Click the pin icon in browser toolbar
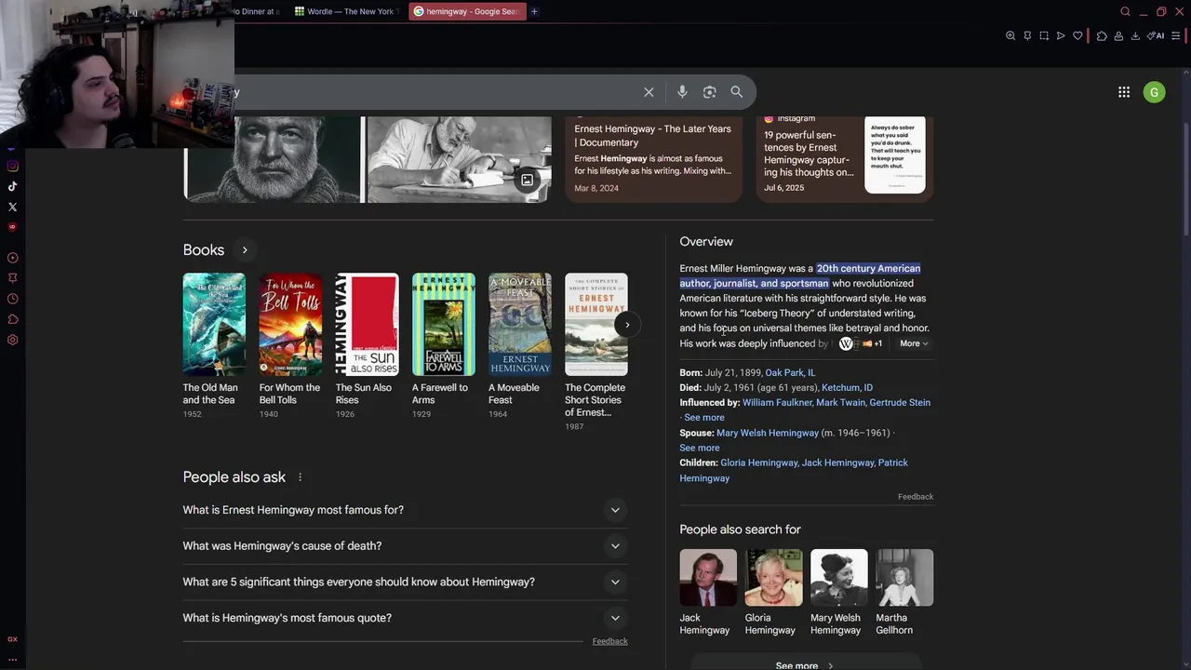The width and height of the screenshot is (1191, 670). [1027, 36]
